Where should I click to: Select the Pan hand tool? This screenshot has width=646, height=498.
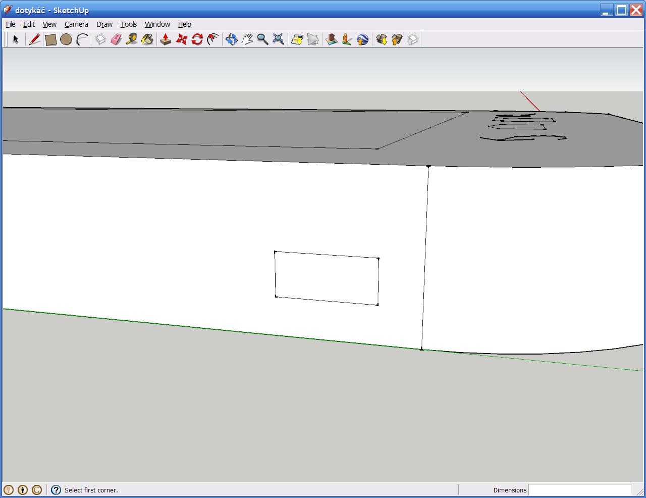[x=247, y=39]
